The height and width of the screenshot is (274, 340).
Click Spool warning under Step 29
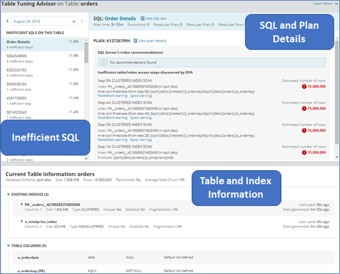click(141, 140)
